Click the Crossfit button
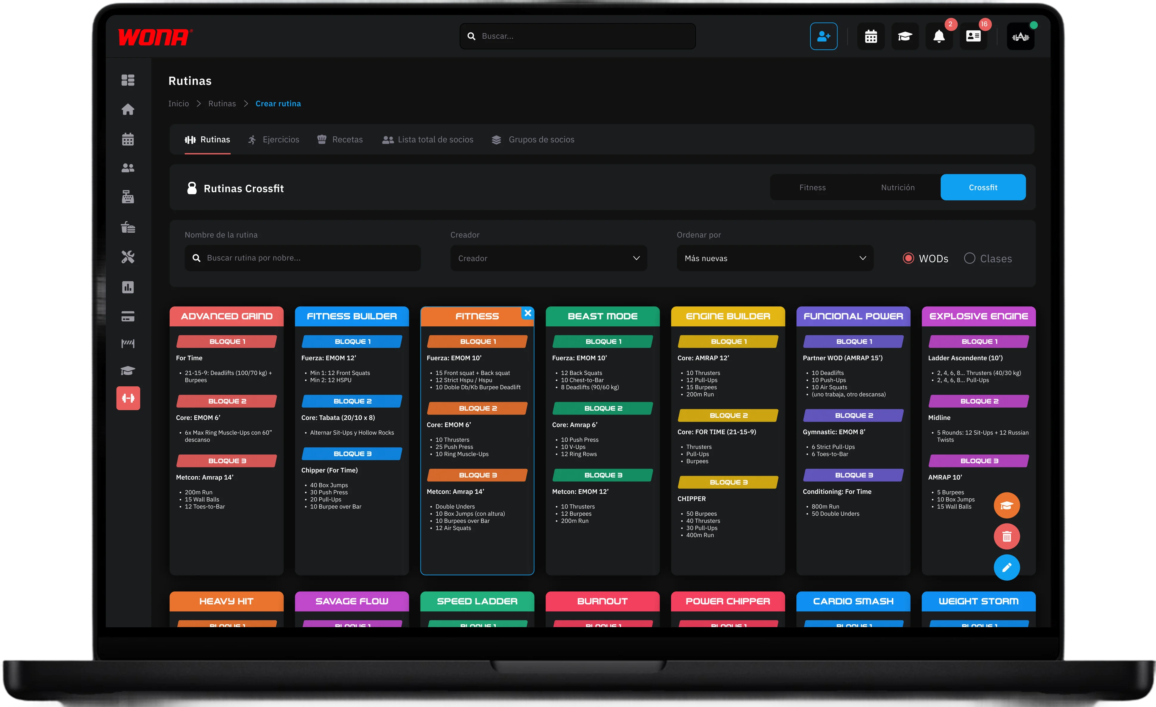This screenshot has width=1156, height=707. [x=983, y=187]
